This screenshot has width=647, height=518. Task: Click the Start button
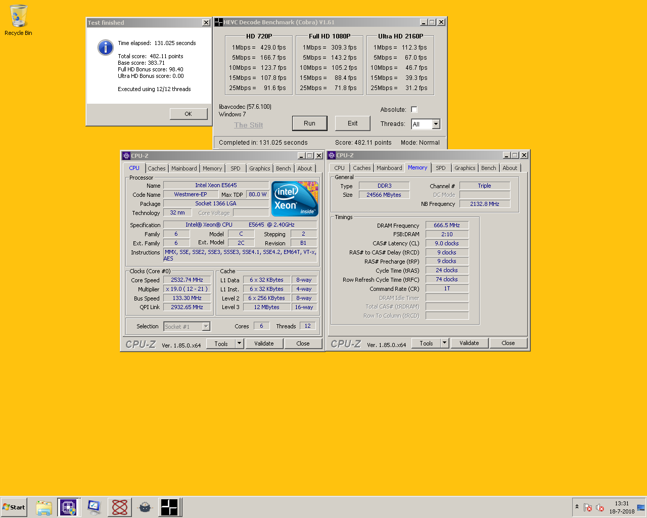[14, 507]
